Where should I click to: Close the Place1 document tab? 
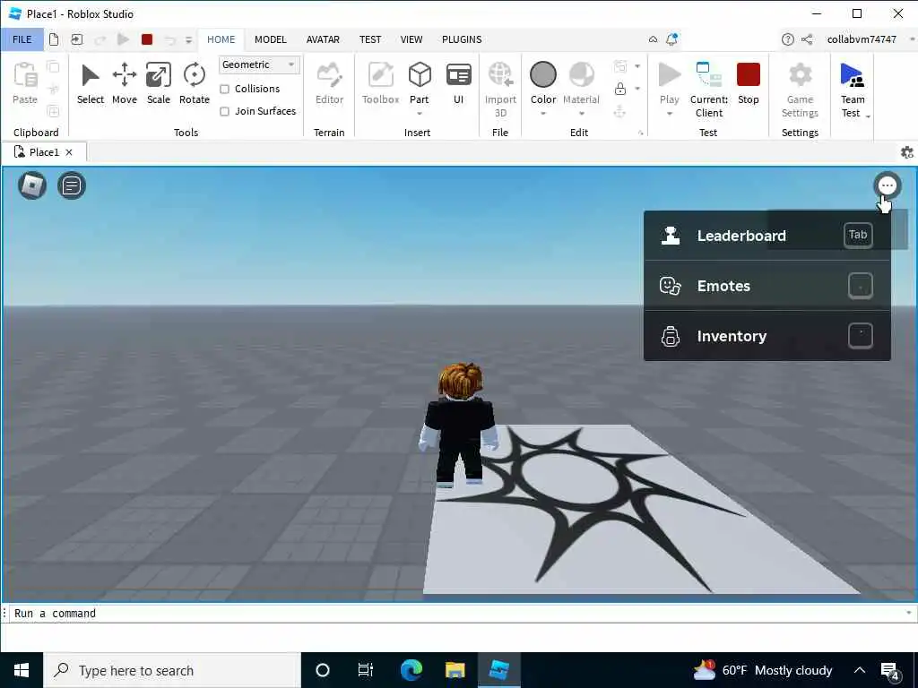click(69, 152)
